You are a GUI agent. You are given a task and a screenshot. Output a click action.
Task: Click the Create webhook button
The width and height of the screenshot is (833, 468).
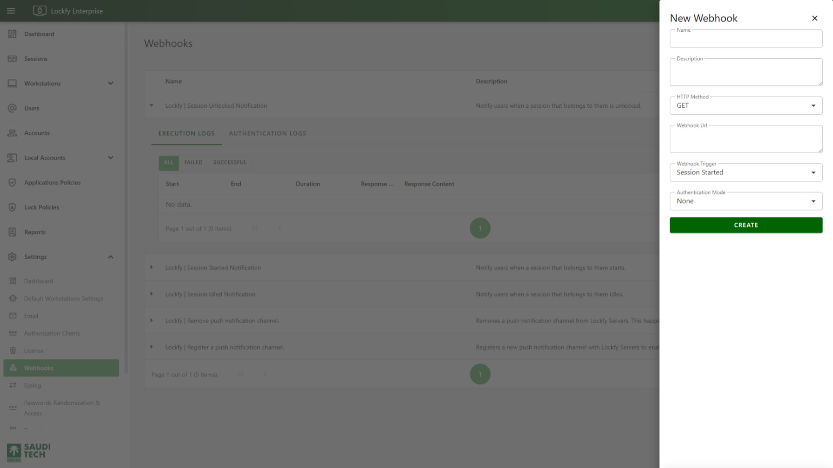pyautogui.click(x=746, y=225)
